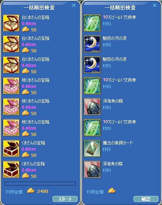Click the 魔法の青銅カード item name text

[118, 143]
